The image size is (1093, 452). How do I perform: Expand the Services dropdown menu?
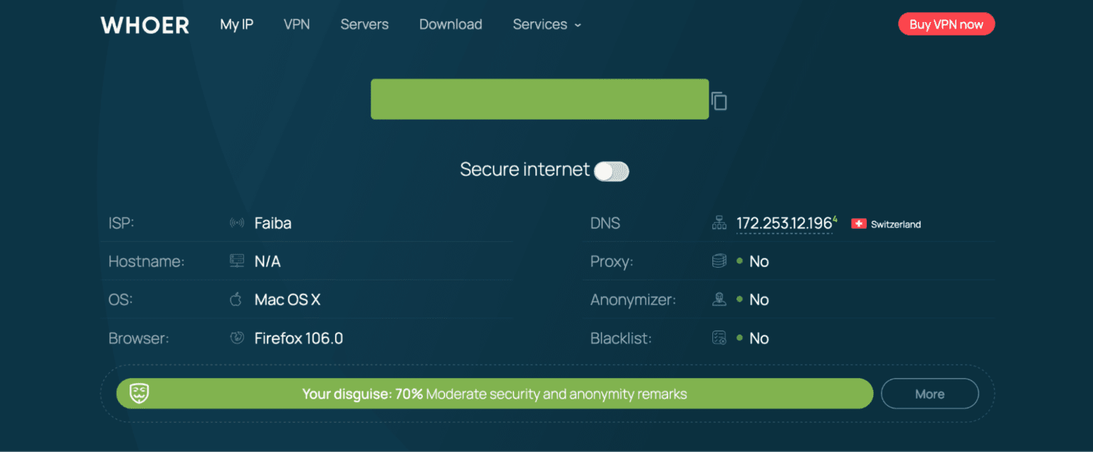[546, 24]
